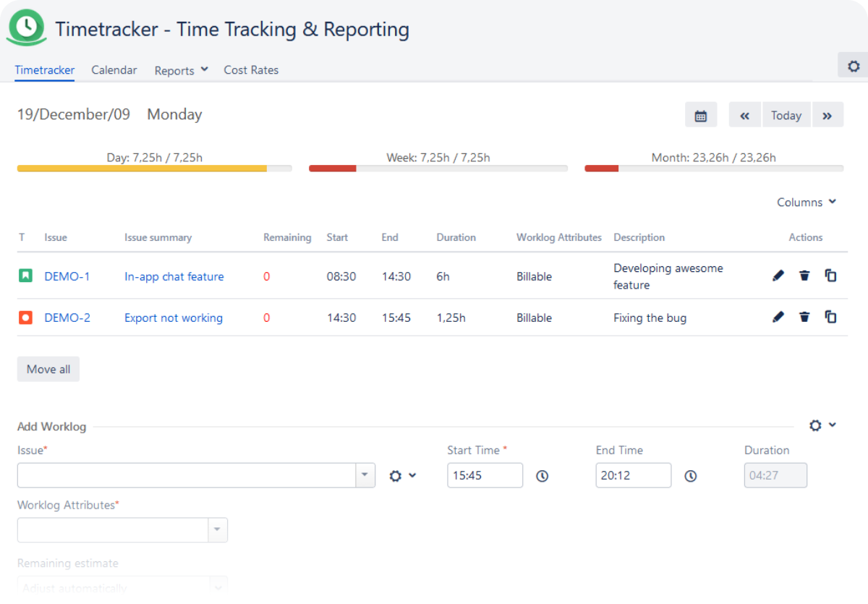The width and height of the screenshot is (868, 604).
Task: Open the DEMO-2 issue link
Action: [67, 318]
